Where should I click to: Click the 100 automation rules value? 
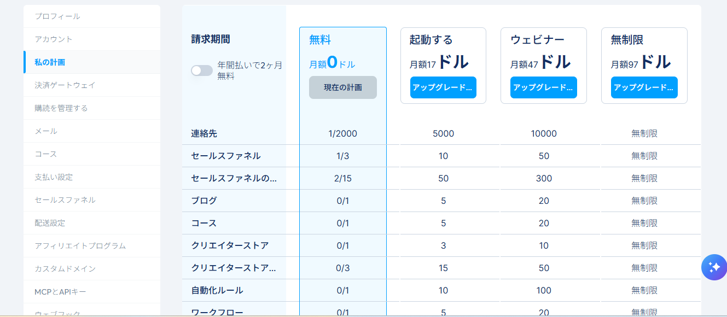click(544, 290)
